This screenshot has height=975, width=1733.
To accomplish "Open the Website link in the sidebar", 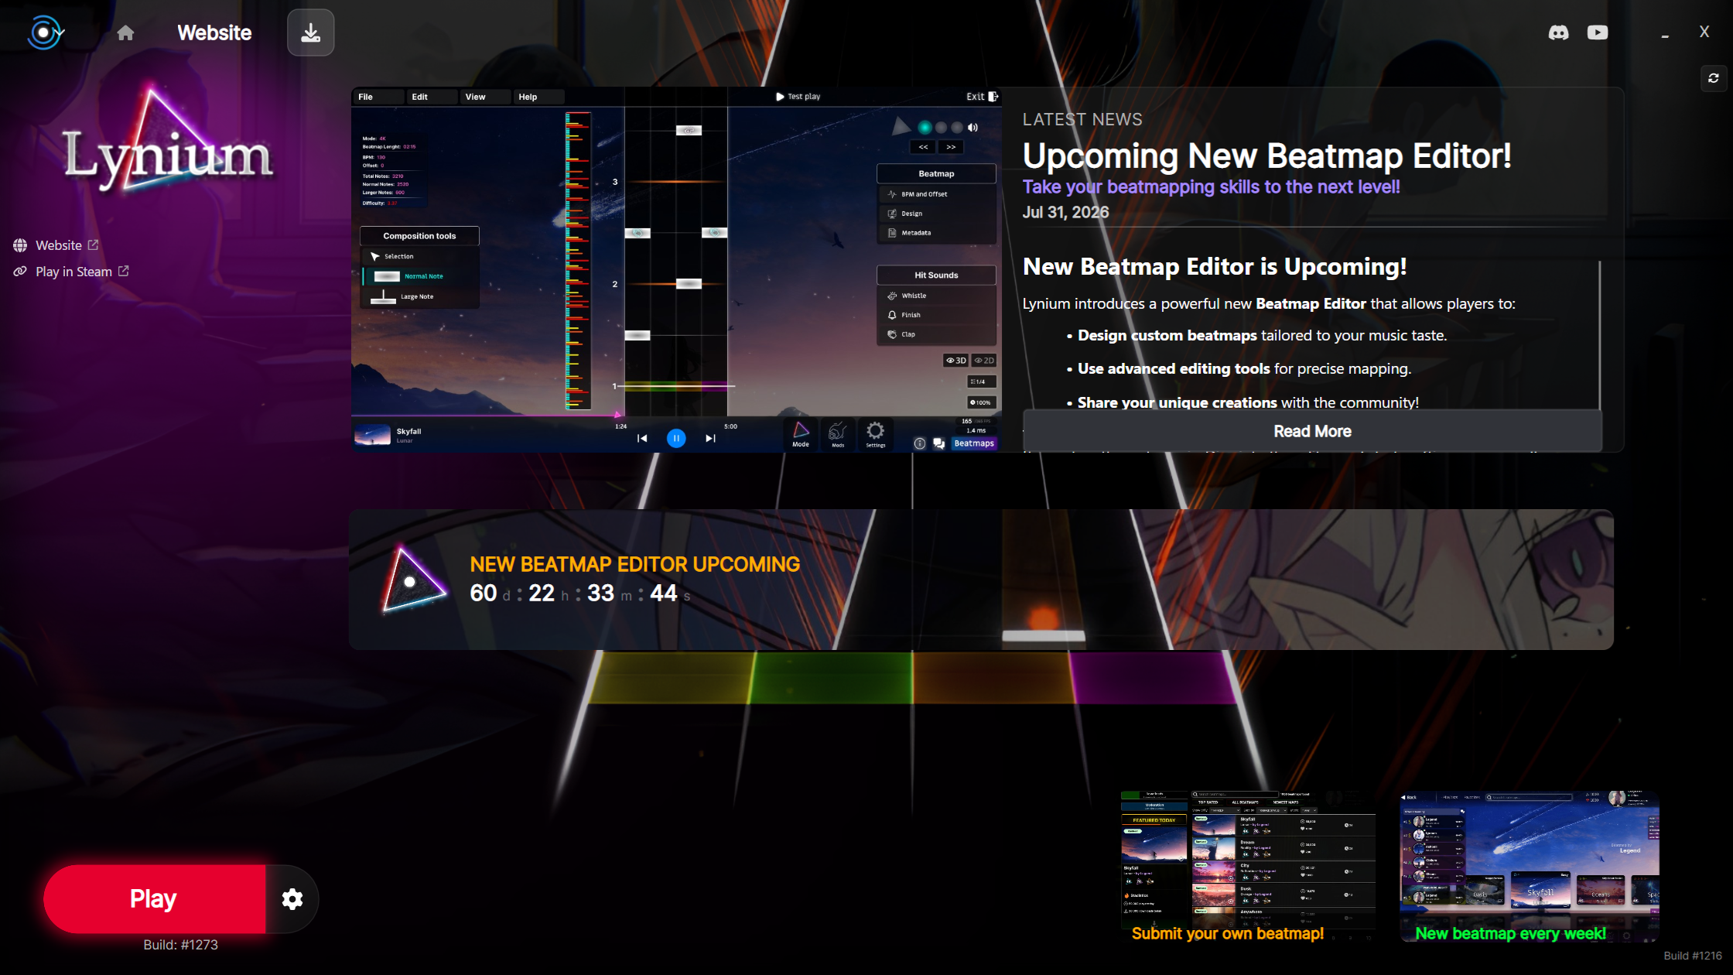I will 56,245.
